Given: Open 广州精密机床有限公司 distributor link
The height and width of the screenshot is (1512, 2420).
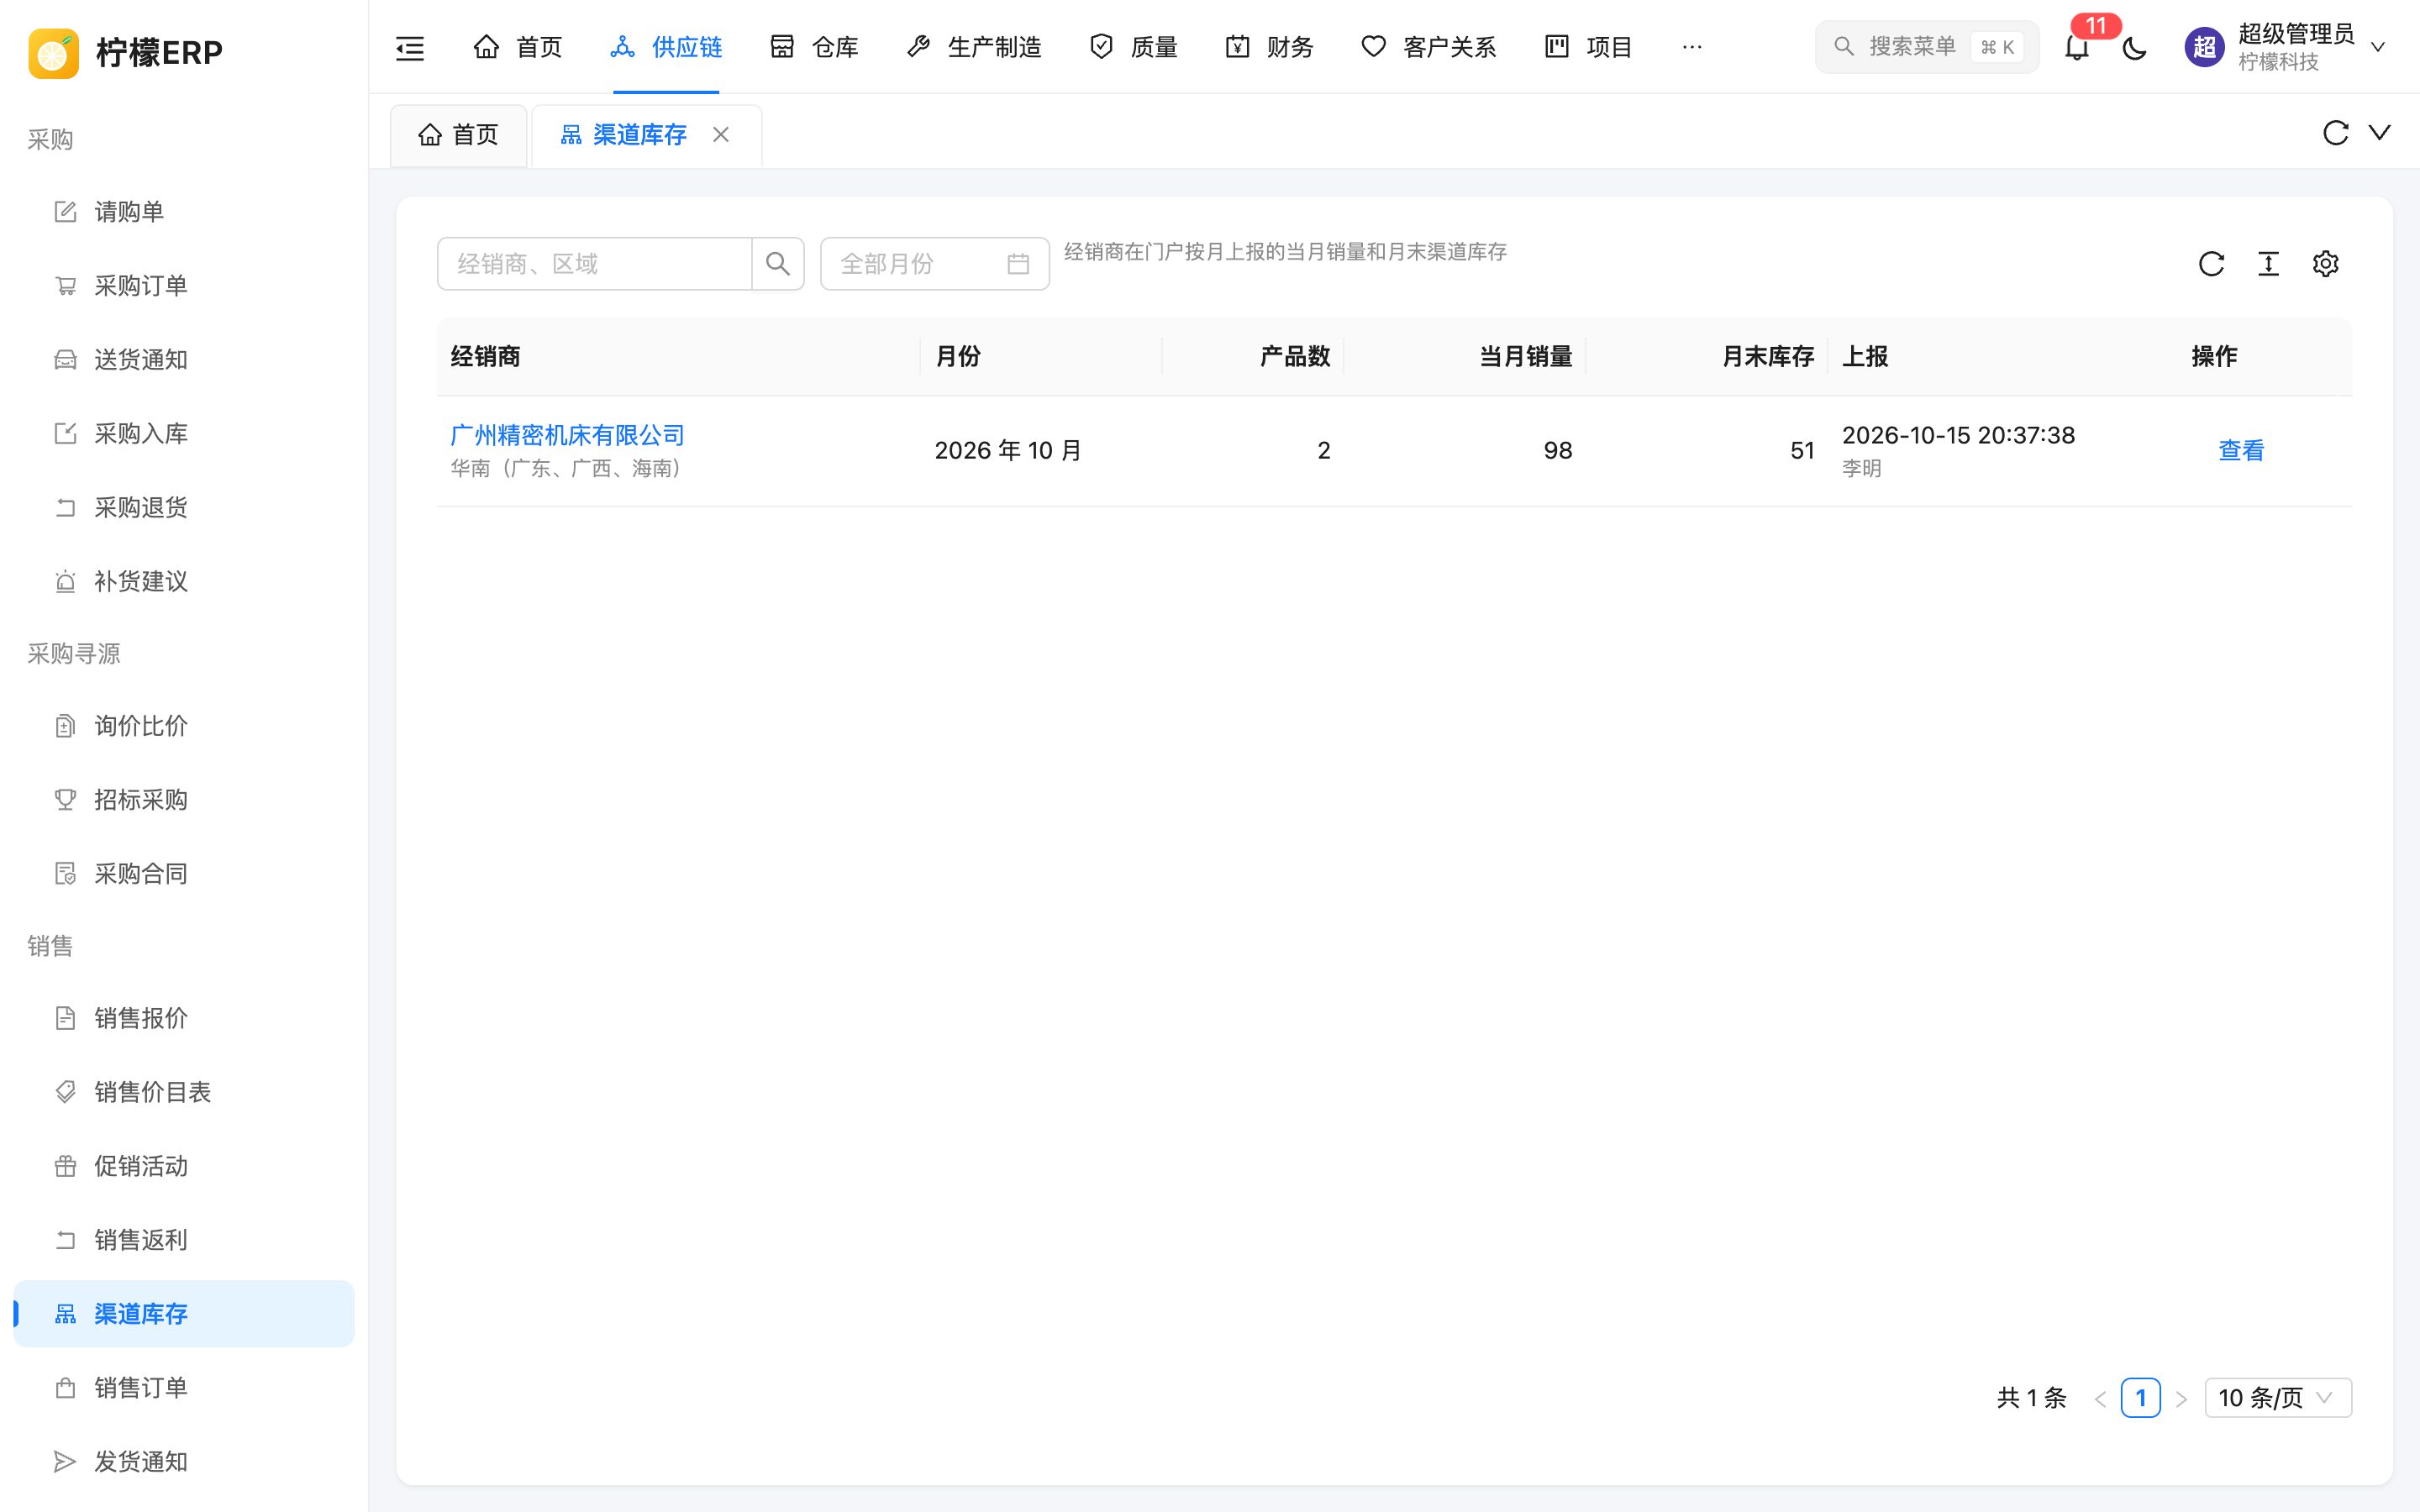Looking at the screenshot, I should click(x=567, y=435).
